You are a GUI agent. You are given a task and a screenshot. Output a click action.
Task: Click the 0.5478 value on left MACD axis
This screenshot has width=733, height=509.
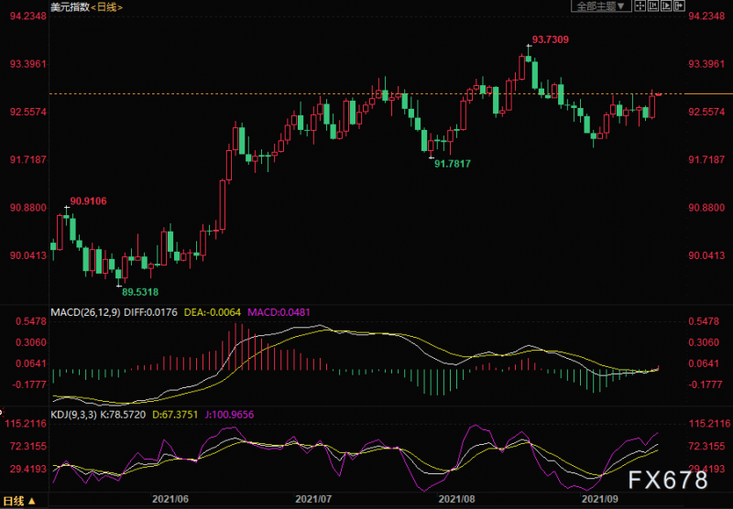pyautogui.click(x=31, y=321)
